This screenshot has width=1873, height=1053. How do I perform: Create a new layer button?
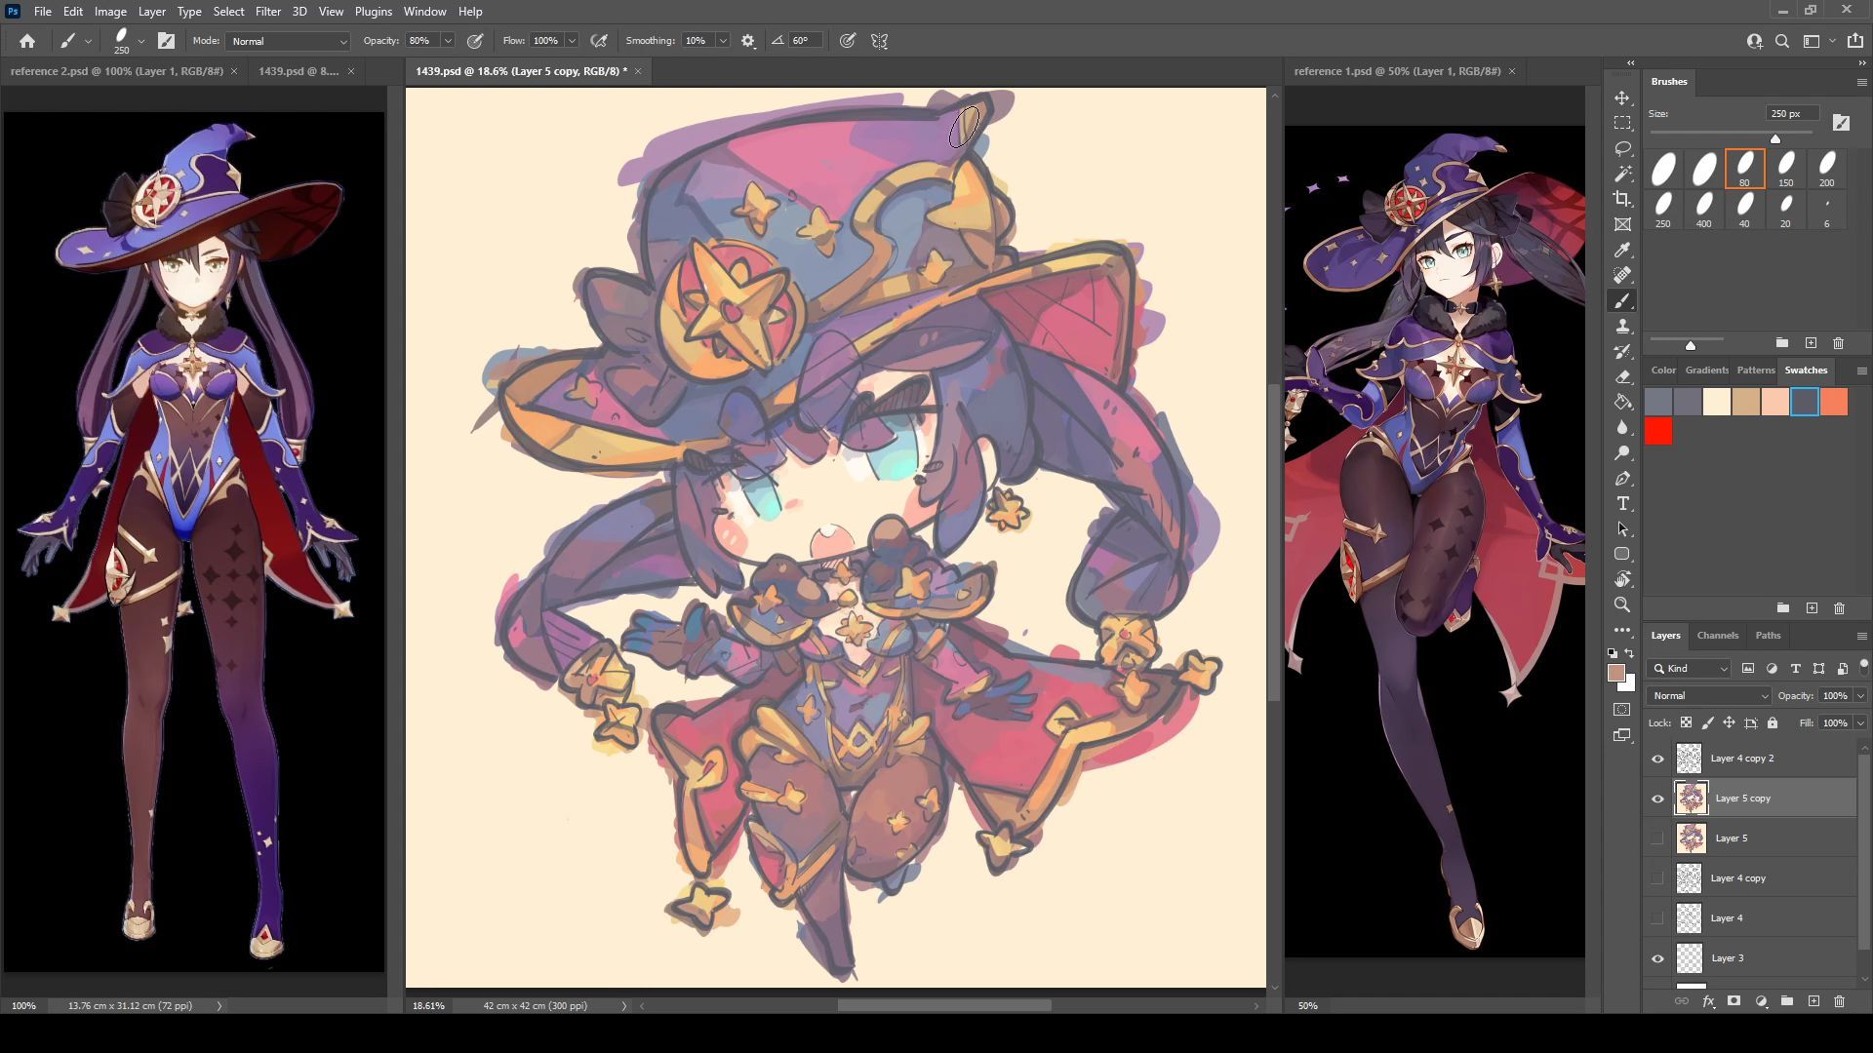click(1813, 1001)
